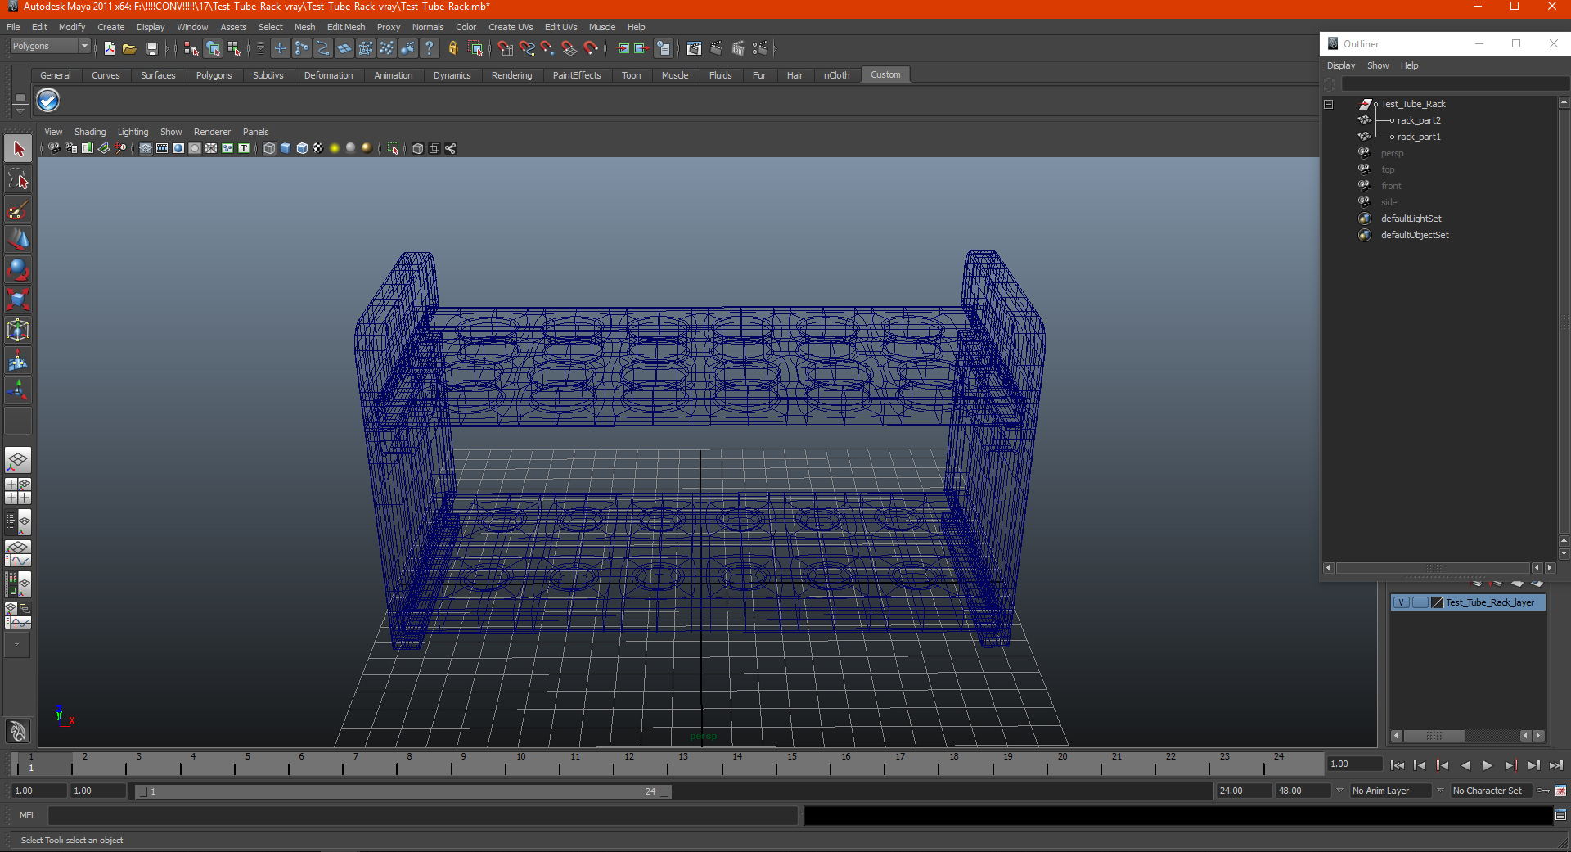Screen dimensions: 1571x852
Task: Switch to single perspective view layout
Action: pyautogui.click(x=18, y=460)
